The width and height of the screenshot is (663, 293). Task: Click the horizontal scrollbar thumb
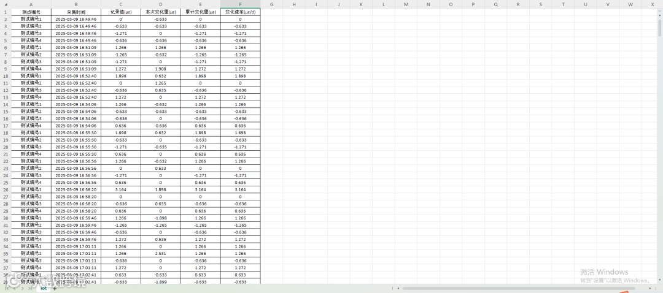pyautogui.click(x=518, y=289)
